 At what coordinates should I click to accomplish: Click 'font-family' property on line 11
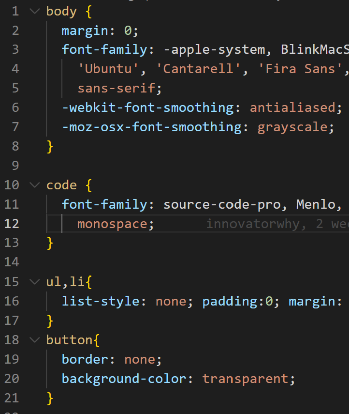(104, 205)
